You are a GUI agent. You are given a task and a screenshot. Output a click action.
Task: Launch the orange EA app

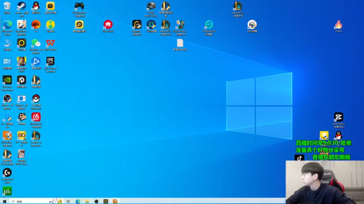(36, 24)
